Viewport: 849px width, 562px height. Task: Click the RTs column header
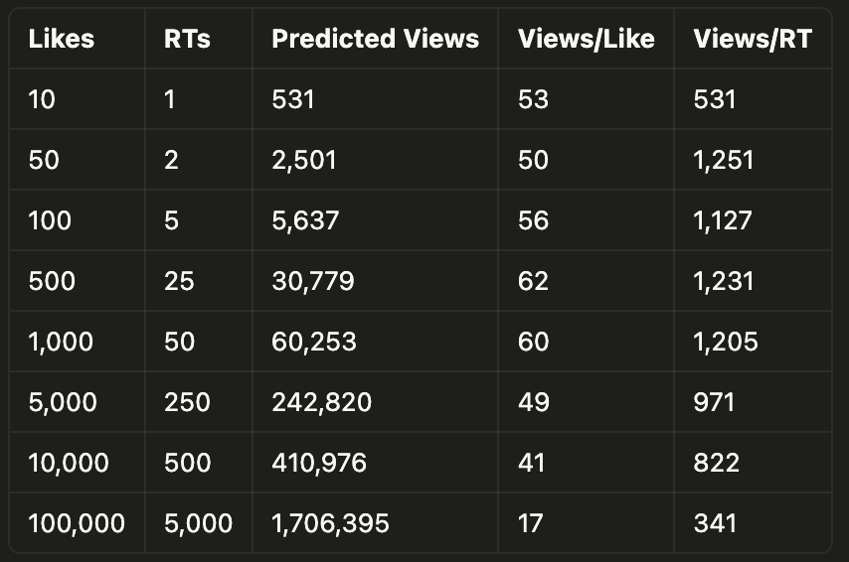click(187, 39)
